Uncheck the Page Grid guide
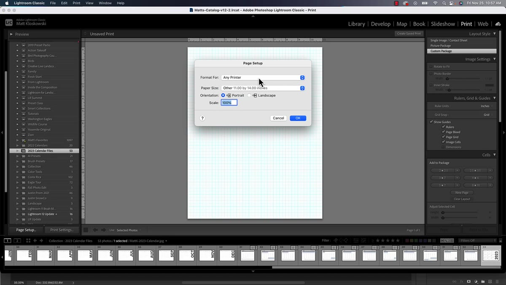The height and width of the screenshot is (285, 506). [x=443, y=137]
